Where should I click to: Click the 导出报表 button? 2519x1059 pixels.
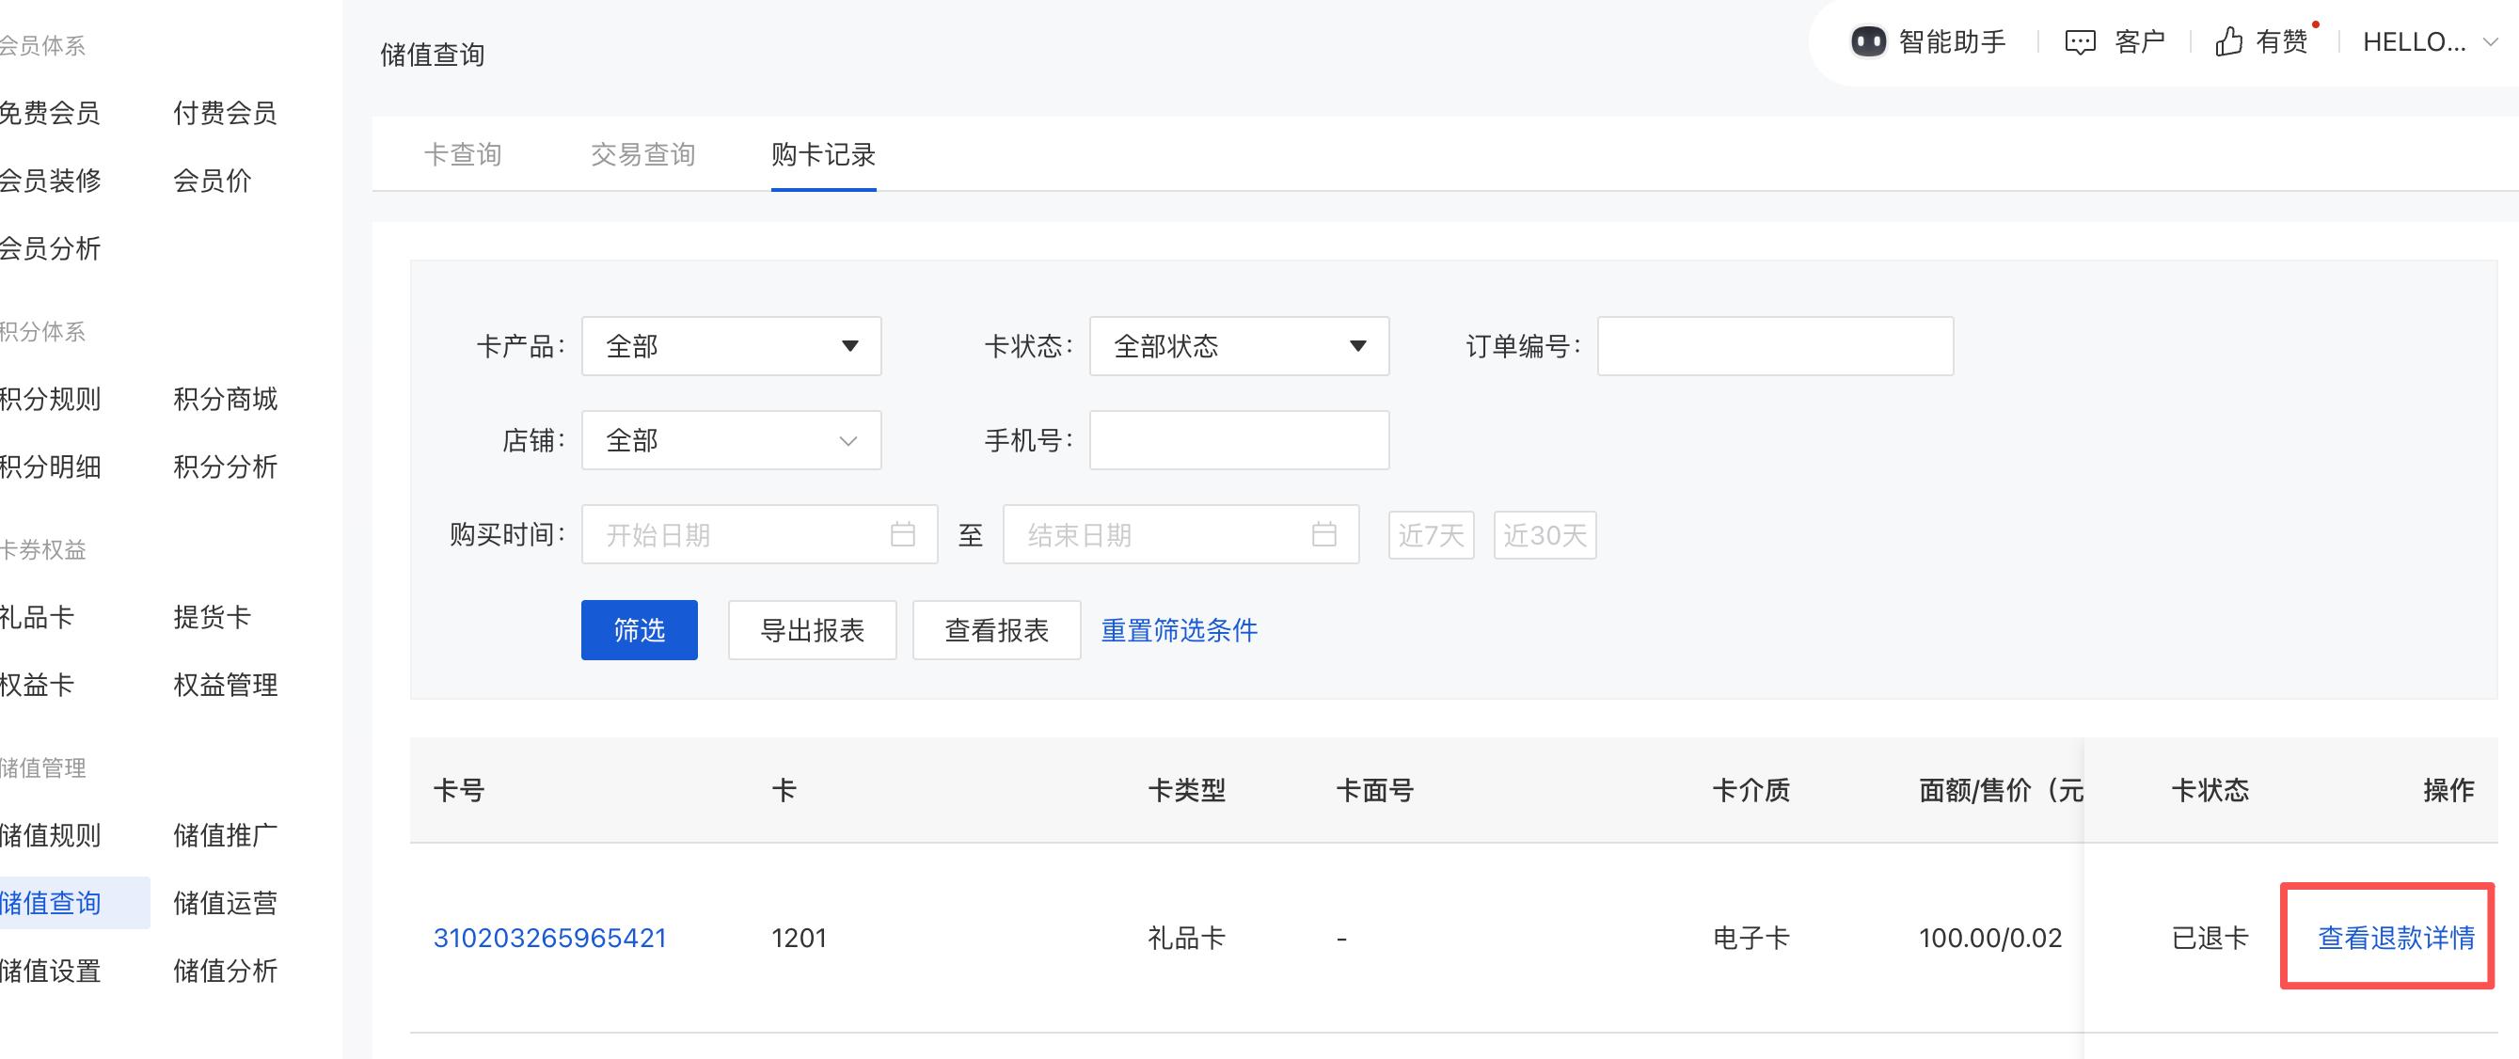point(812,631)
